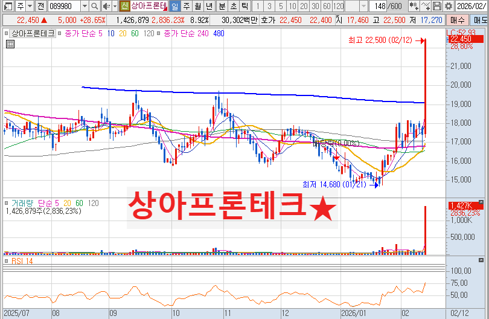Choose the 3 interval button
Viewport: 489px width, 319px height.
pos(269,6)
